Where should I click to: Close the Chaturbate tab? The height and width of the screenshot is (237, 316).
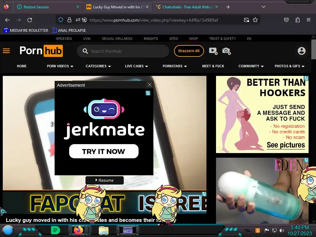pyautogui.click(x=217, y=7)
